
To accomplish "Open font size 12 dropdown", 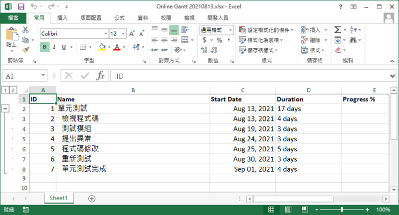I will [x=123, y=33].
